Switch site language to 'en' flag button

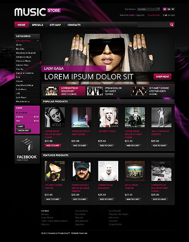click(165, 9)
